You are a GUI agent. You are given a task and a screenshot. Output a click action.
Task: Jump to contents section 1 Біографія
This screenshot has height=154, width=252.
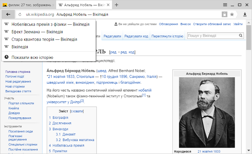pos(58,118)
